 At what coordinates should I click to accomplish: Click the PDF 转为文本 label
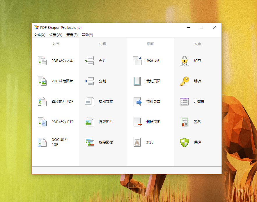[62, 61]
